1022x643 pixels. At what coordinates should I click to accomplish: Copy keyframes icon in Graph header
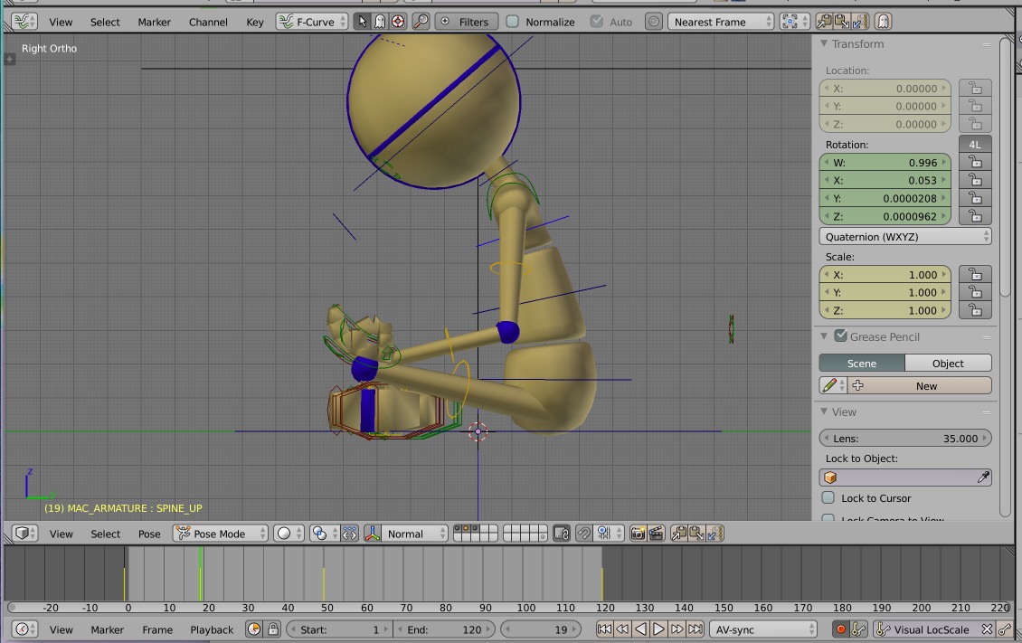click(x=824, y=22)
